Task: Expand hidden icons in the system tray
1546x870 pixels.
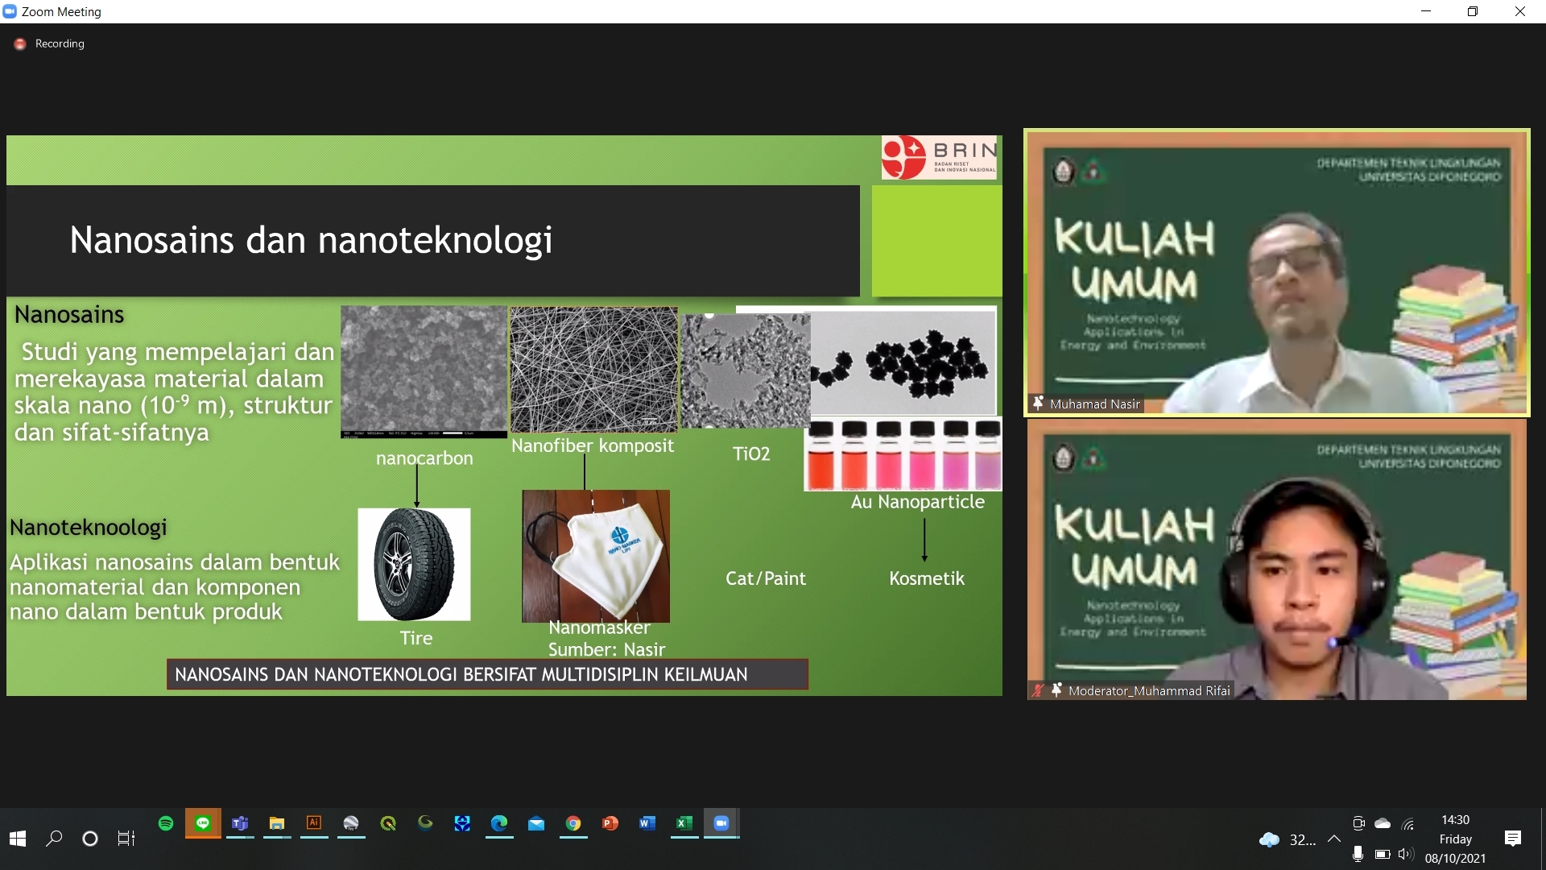Action: coord(1336,839)
